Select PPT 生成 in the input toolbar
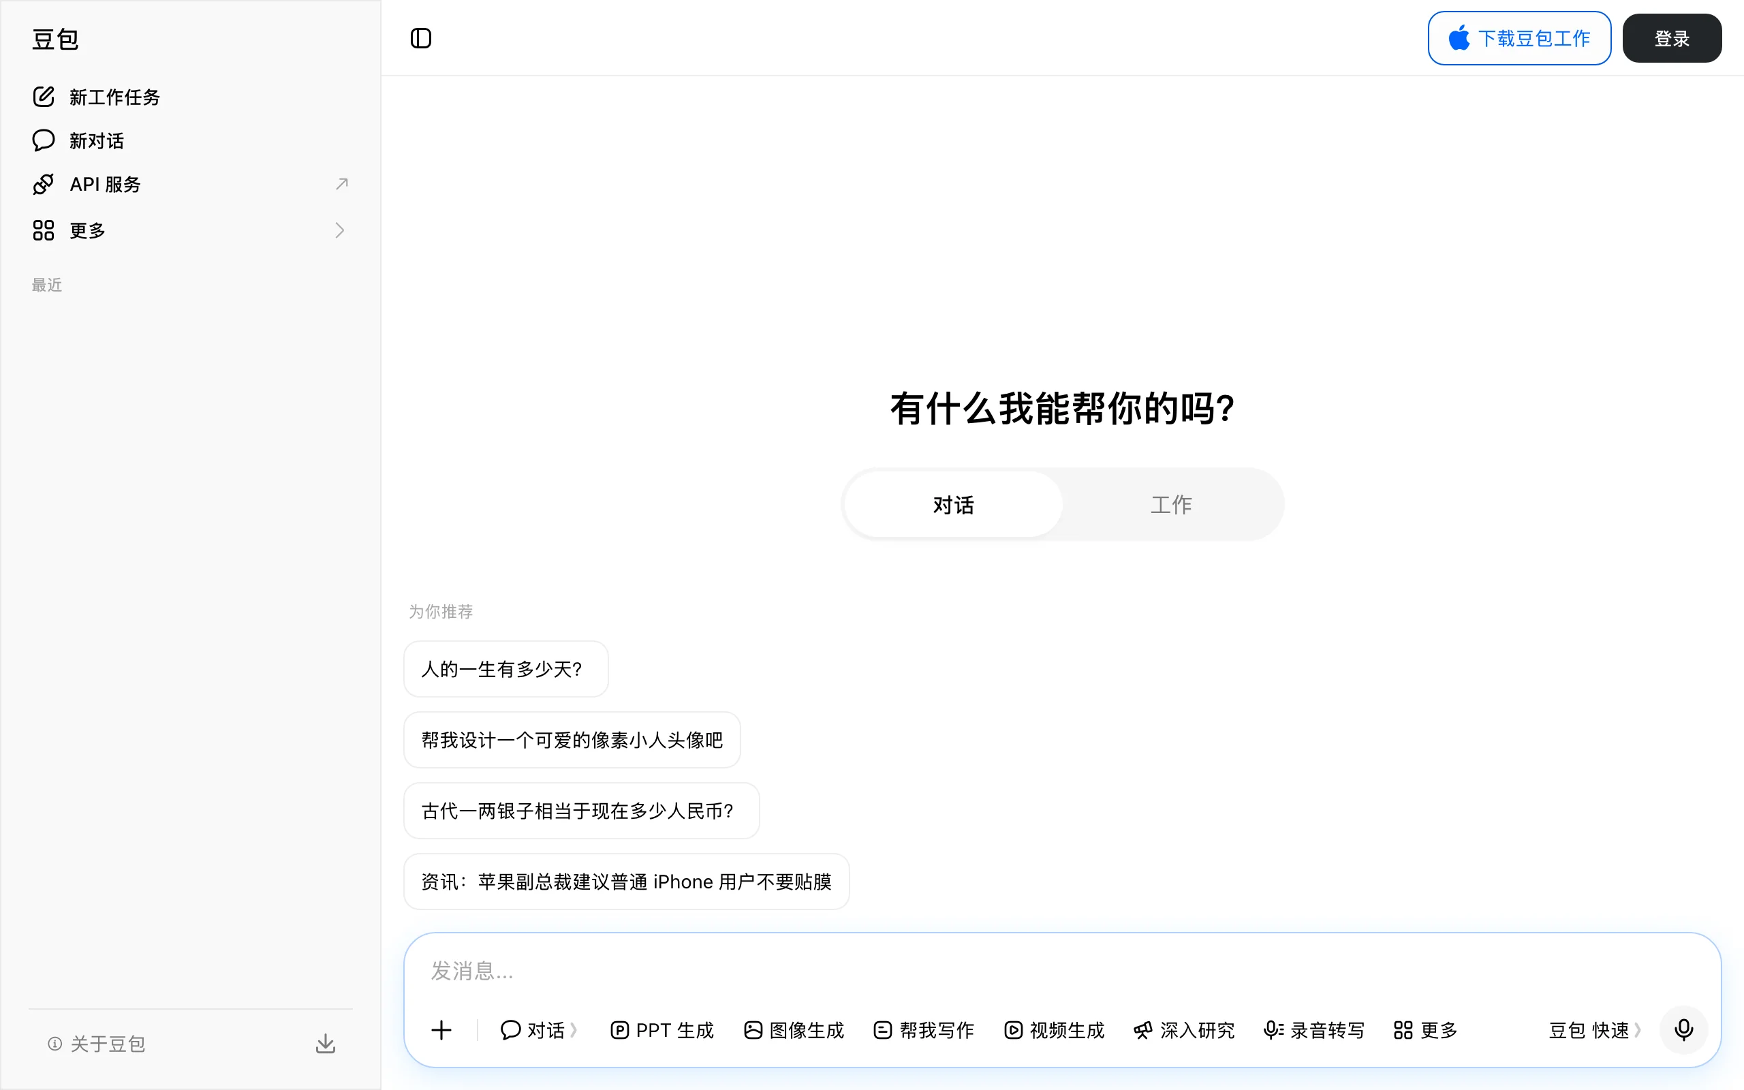Image resolution: width=1744 pixels, height=1090 pixels. [661, 1030]
